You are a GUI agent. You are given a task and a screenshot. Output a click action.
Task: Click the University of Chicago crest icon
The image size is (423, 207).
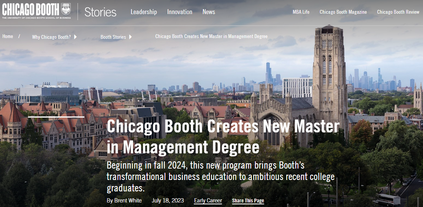[x=66, y=9]
